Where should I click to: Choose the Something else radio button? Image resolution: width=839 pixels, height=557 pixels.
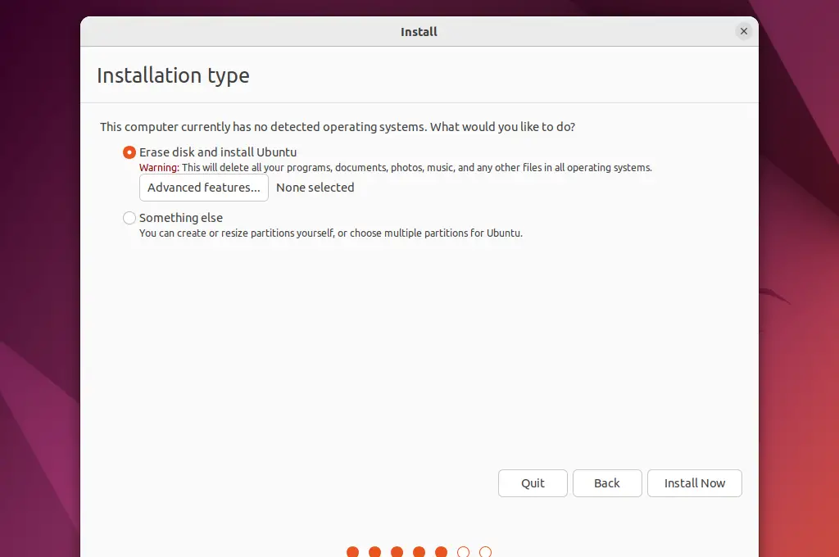pos(129,218)
